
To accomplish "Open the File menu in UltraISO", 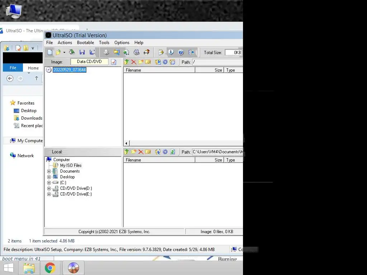I will [49, 43].
